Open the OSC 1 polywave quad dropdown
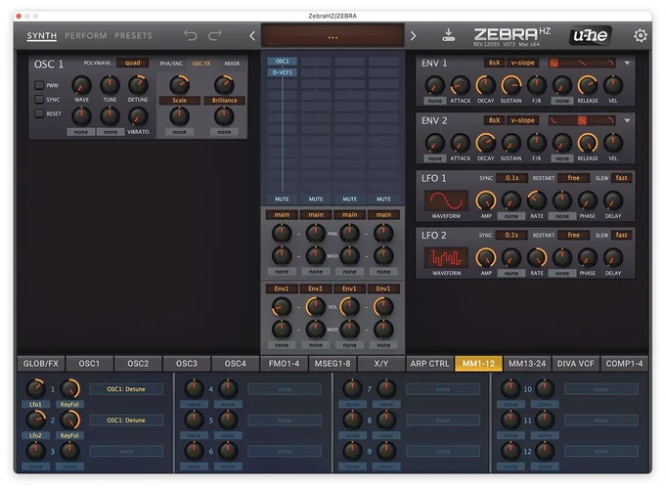 coord(132,63)
